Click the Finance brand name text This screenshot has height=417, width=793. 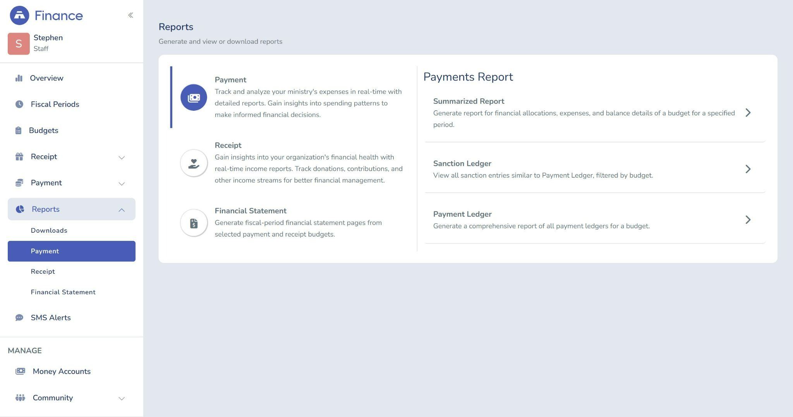pos(58,15)
